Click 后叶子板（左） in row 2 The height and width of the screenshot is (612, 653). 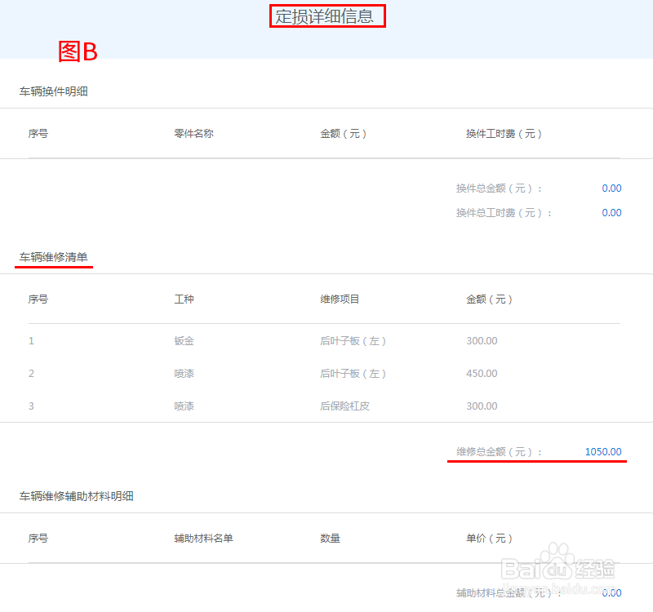353,374
